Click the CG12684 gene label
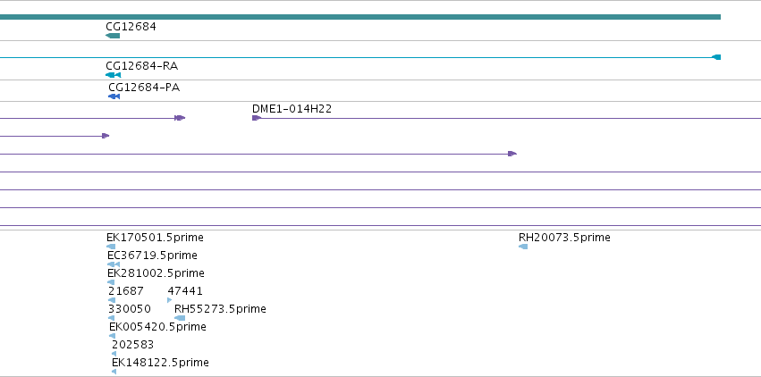Screen dimensions: 761x377 (131, 27)
